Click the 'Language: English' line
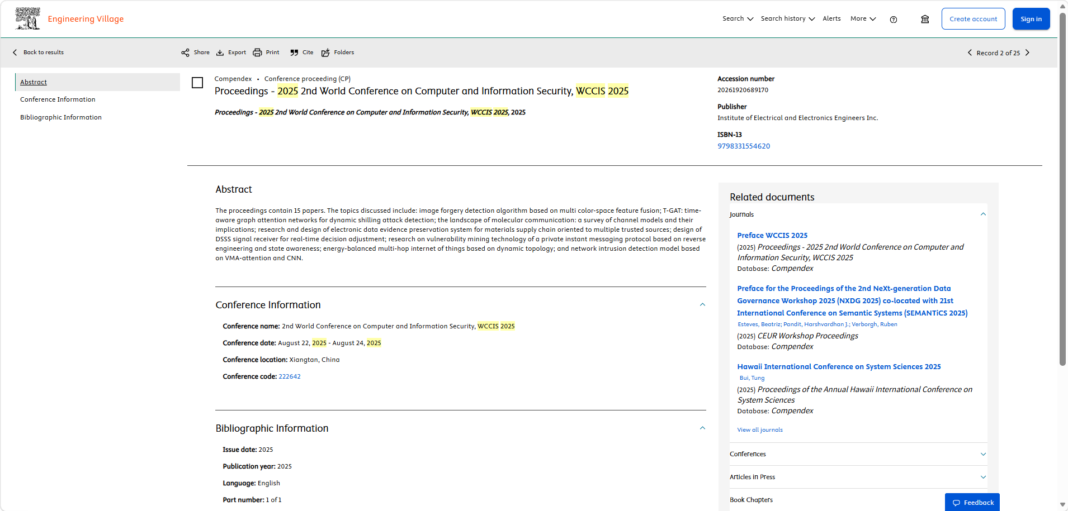The height and width of the screenshot is (511, 1068). pyautogui.click(x=251, y=483)
